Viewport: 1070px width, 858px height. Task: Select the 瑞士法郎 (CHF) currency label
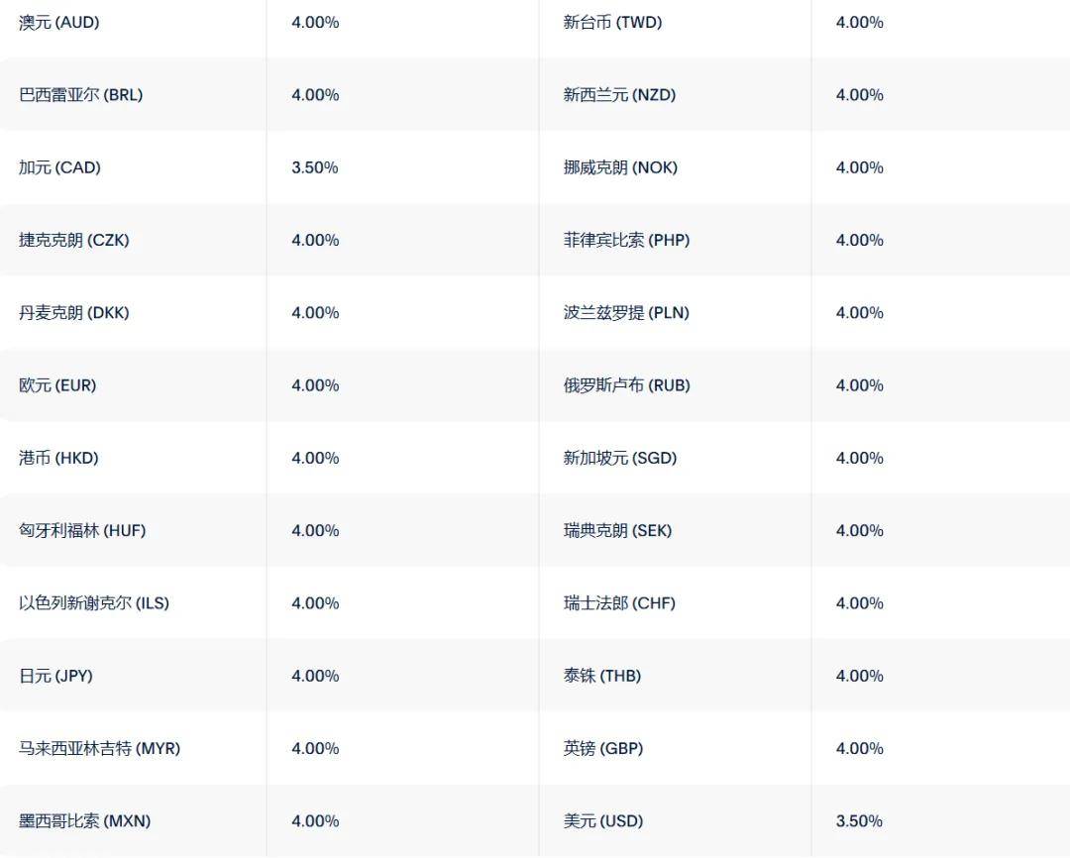click(619, 603)
